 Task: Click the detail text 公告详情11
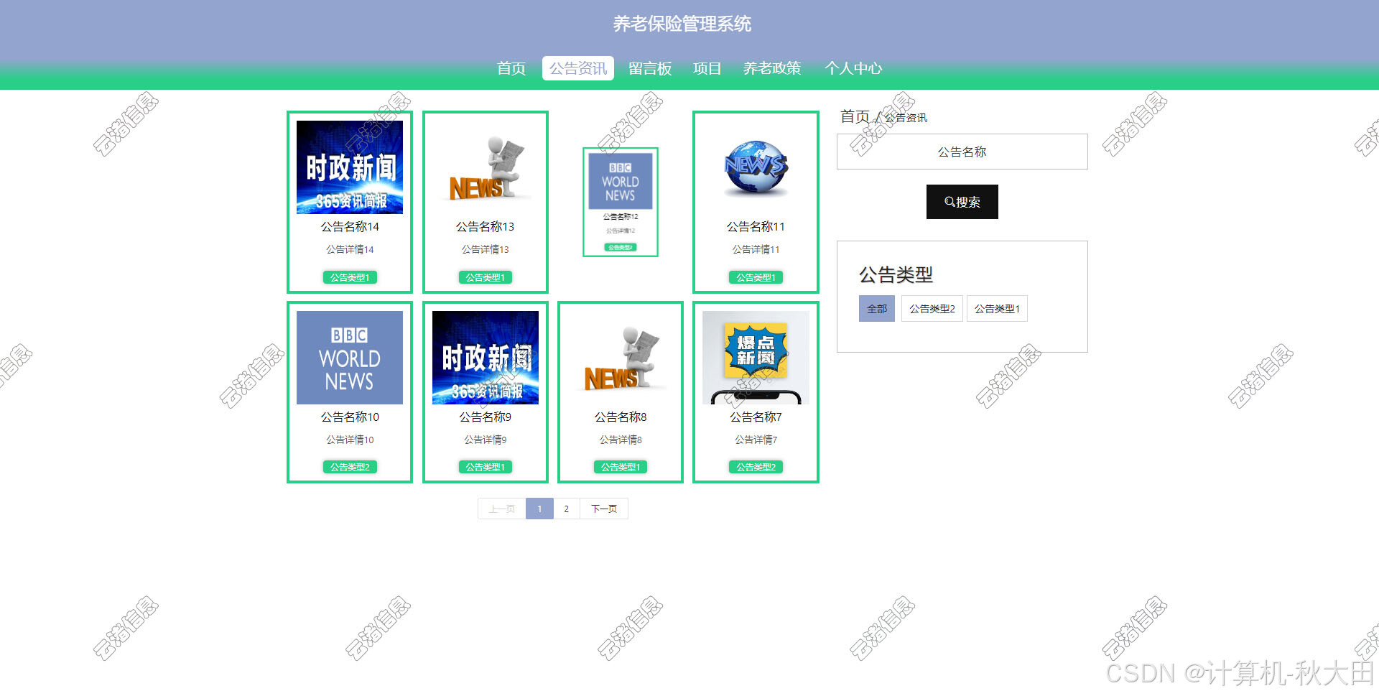[756, 249]
